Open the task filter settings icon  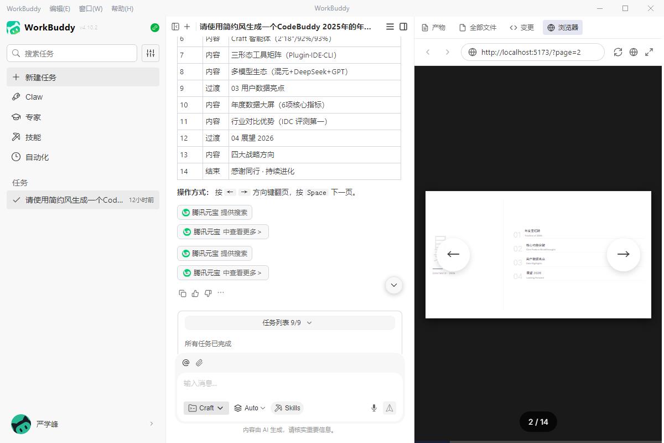pos(151,53)
